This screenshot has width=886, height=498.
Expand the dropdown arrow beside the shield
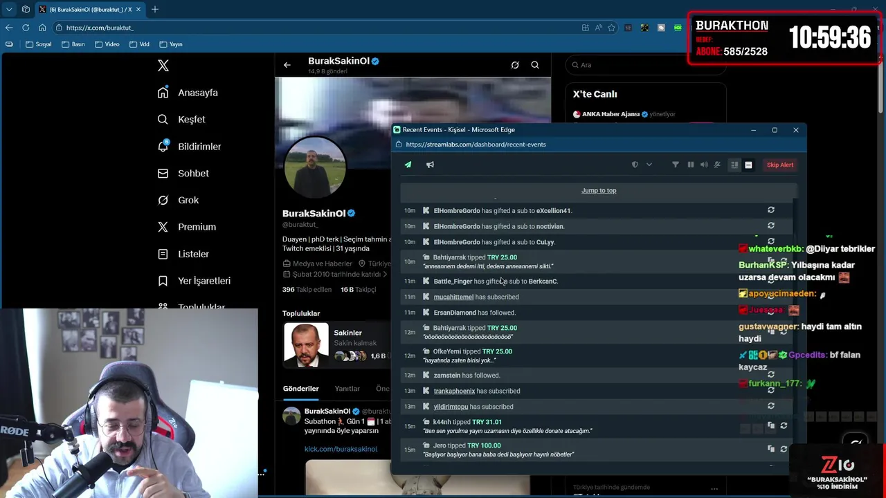[x=649, y=165]
